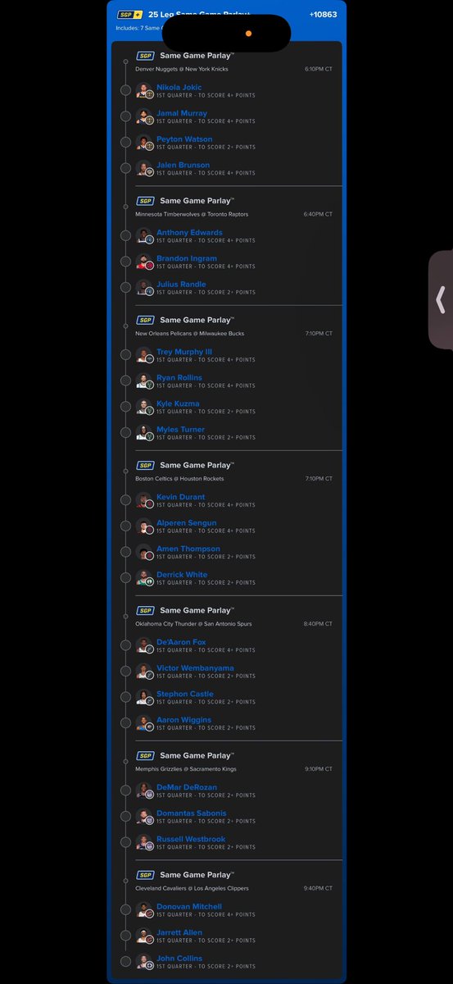Tap Denver Nuggets @ New York Knicks matchup
Image resolution: width=453 pixels, height=984 pixels.
point(180,69)
